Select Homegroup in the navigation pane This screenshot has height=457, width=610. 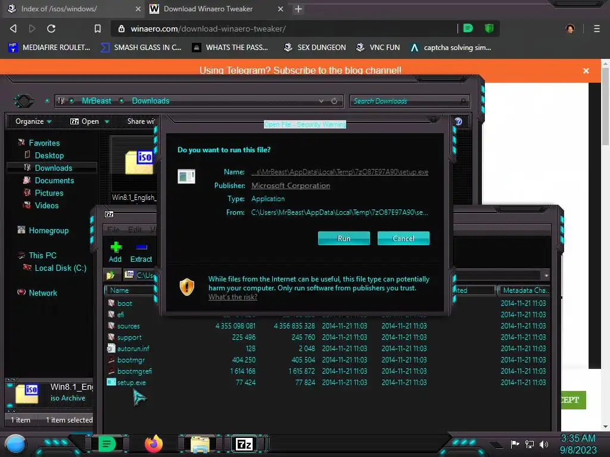[48, 230]
